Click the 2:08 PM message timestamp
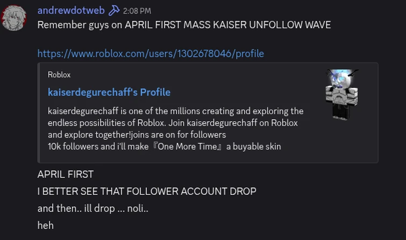This screenshot has height=240, width=406. tap(137, 11)
